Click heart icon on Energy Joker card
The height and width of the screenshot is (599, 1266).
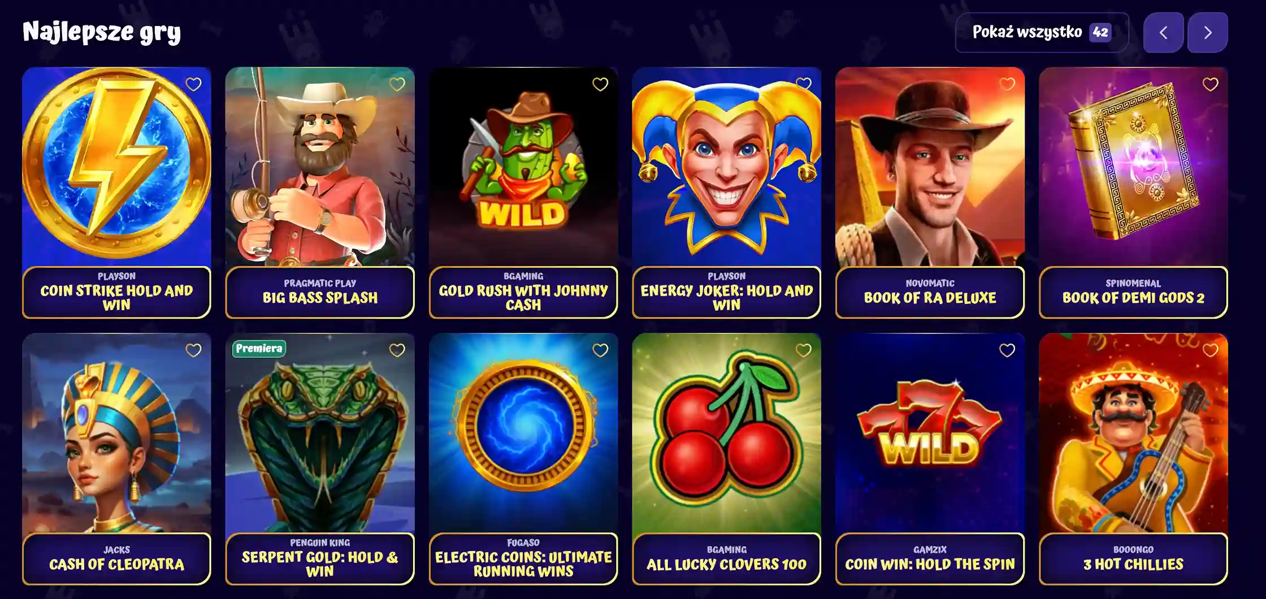[803, 84]
